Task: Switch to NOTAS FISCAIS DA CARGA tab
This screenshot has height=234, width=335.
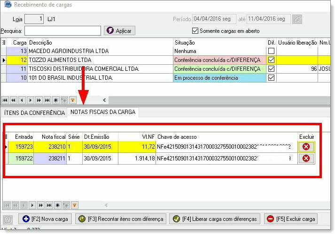Action: [x=103, y=112]
